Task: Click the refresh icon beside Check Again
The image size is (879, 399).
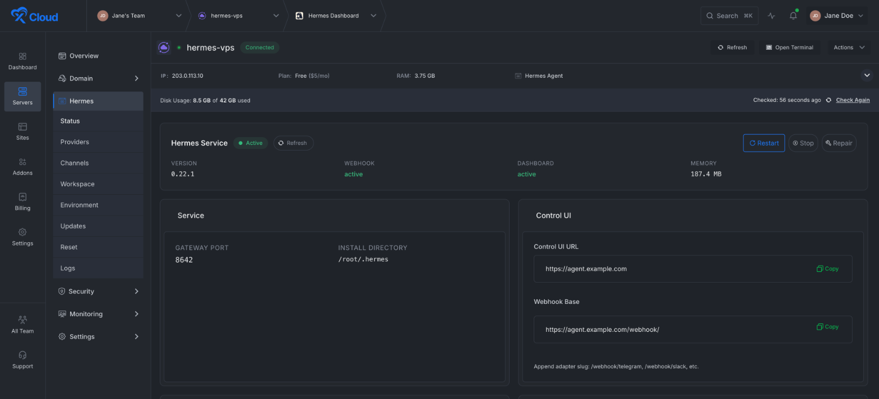Action: (x=828, y=100)
